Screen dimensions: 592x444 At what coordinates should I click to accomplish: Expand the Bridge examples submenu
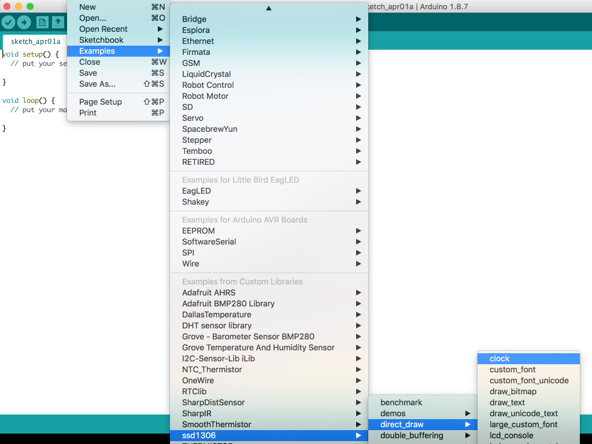click(269, 19)
